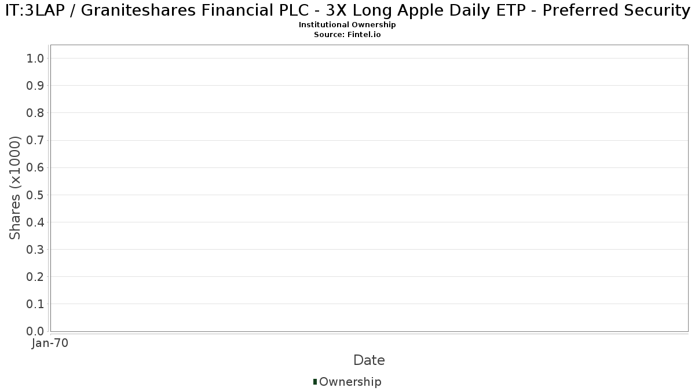Screen dimensions: 695x391
Task: Click the center of the empty plot area
Action: [369, 188]
